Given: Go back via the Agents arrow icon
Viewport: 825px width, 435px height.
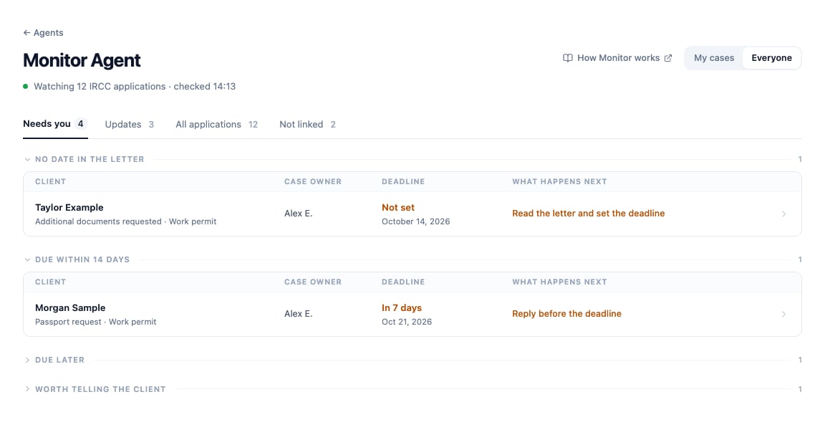Looking at the screenshot, I should (26, 33).
